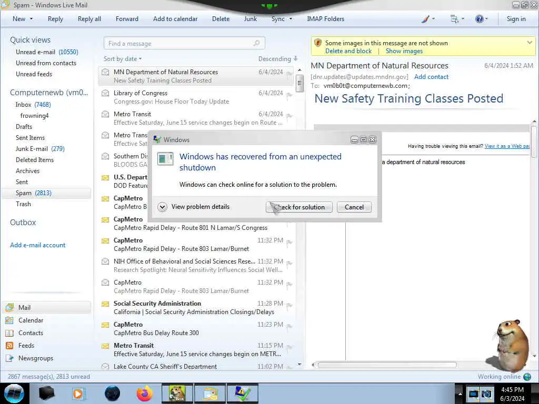The width and height of the screenshot is (539, 404).
Task: Click the Calendar shortcut icon
Action: [9, 320]
